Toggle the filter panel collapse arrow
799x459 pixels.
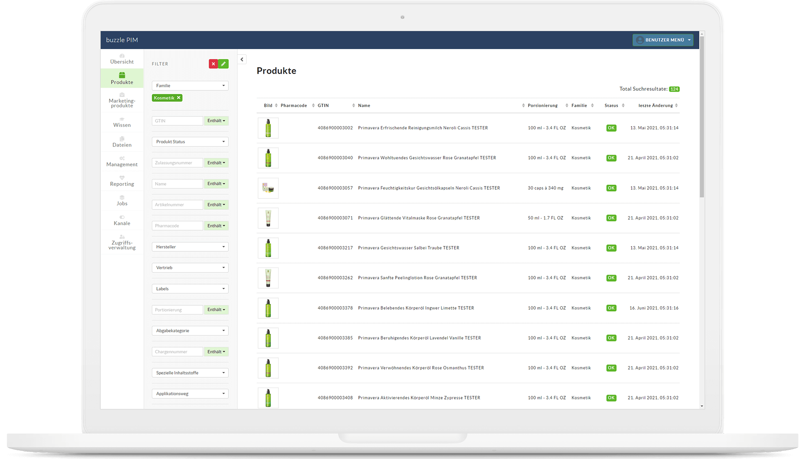[241, 59]
